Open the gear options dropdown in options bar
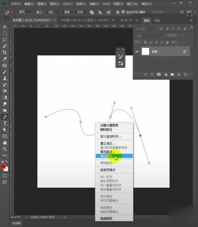 coord(118,12)
